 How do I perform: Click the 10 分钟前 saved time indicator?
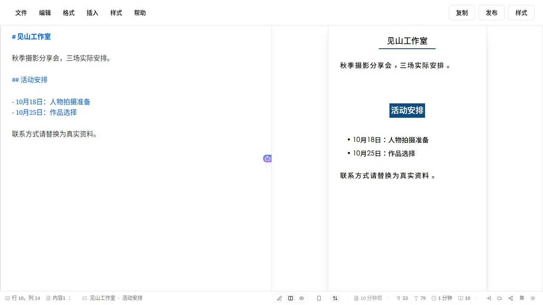pyautogui.click(x=368, y=298)
